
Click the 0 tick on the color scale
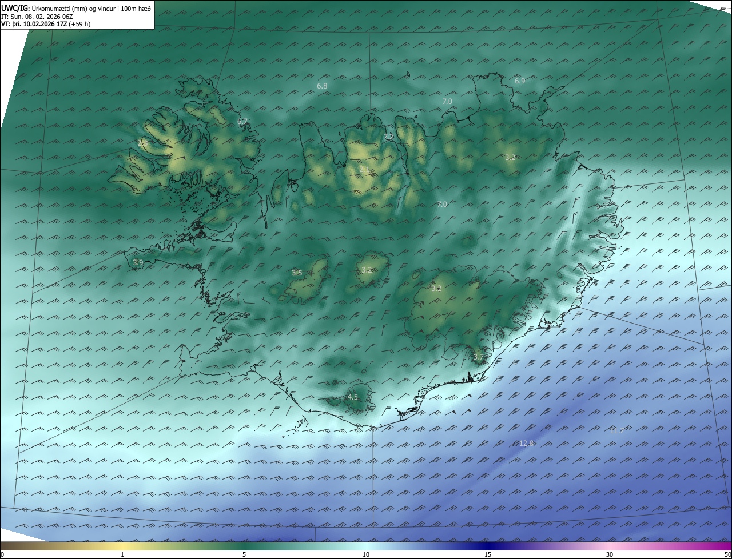2,554
